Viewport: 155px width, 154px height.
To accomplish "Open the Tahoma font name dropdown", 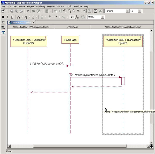I will [x=127, y=11].
